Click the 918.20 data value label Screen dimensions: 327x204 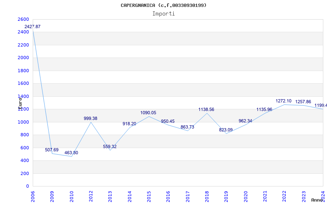click(129, 124)
